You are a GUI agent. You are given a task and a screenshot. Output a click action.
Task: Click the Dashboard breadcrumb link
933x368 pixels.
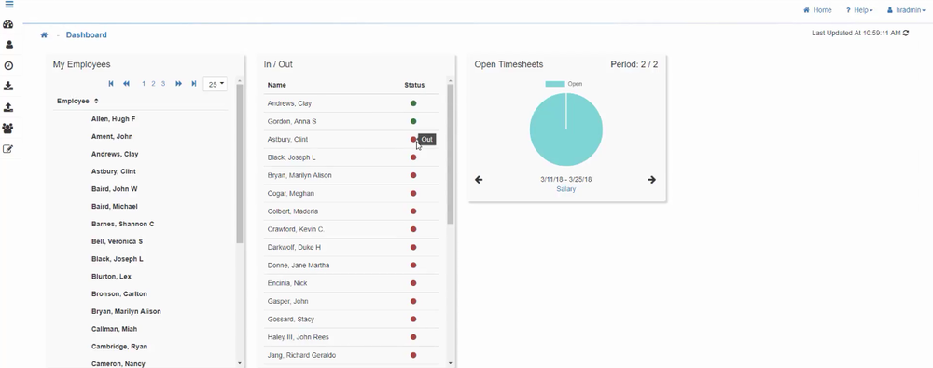click(86, 35)
